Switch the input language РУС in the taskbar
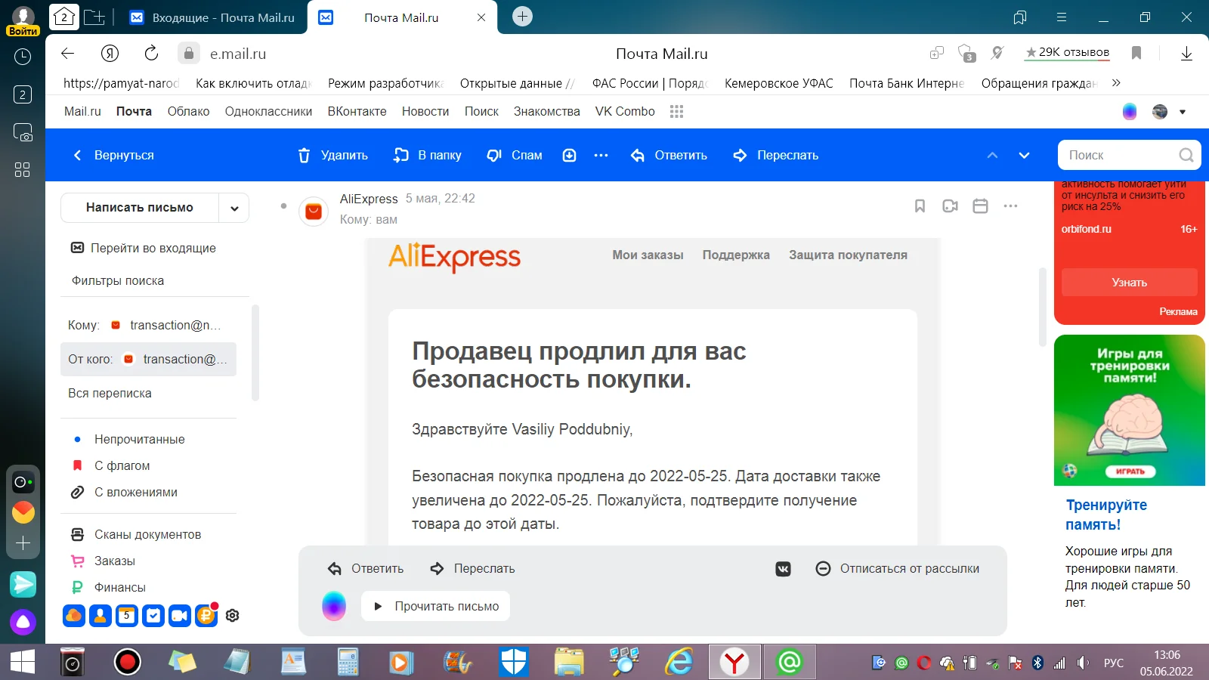This screenshot has width=1209, height=680. click(1114, 663)
